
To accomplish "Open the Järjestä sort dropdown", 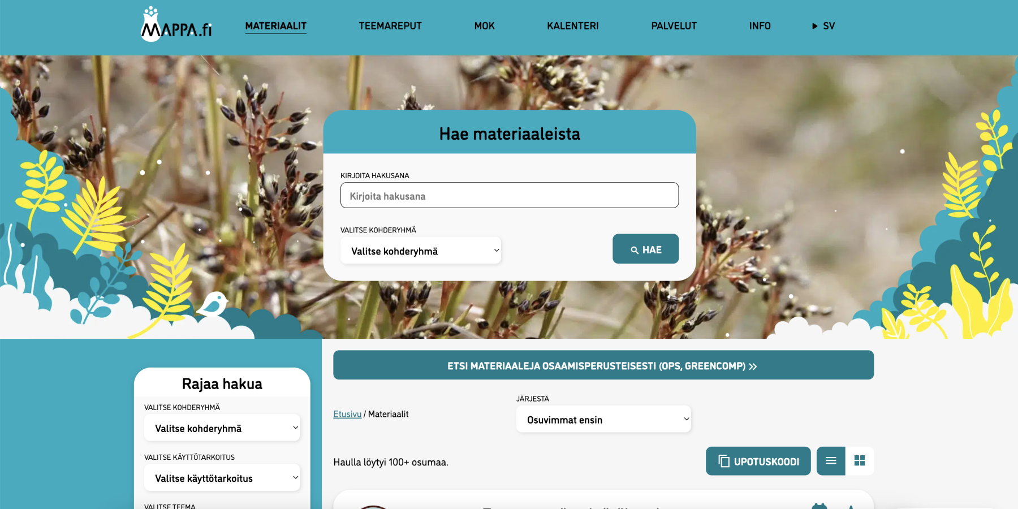I will (603, 419).
